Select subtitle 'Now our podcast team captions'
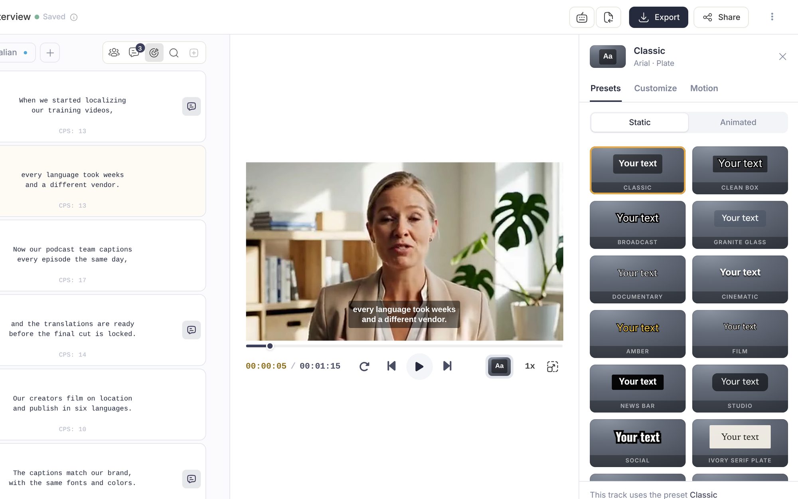This screenshot has height=499, width=798. (x=103, y=255)
